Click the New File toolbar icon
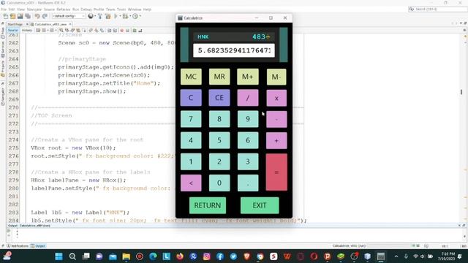This screenshot has height=263, width=468. pyautogui.click(x=6, y=16)
